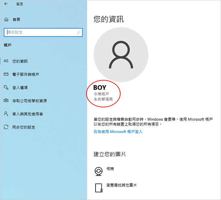Click the 本機帳戶 text

pyautogui.click(x=101, y=94)
